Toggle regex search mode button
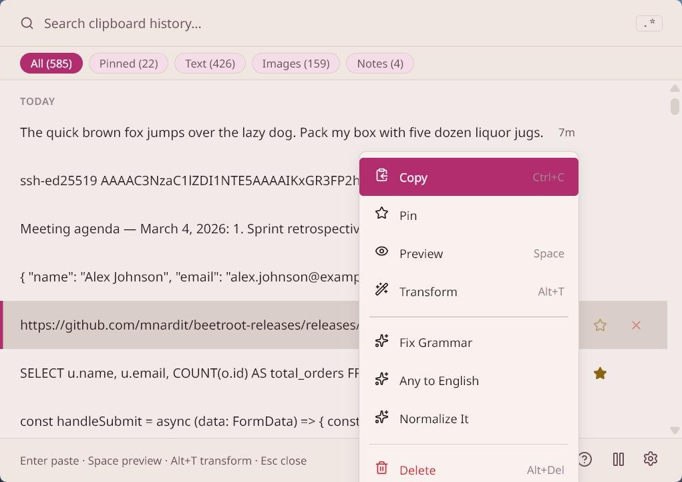 pos(649,23)
